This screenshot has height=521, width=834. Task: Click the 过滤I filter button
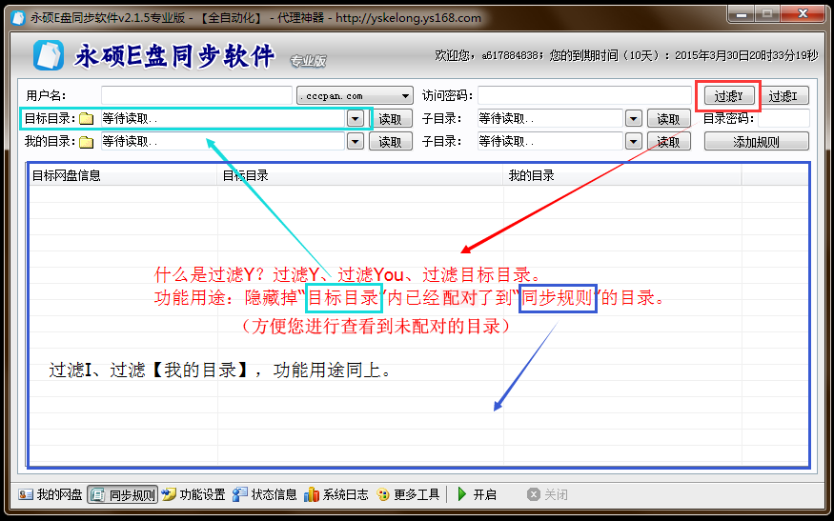tap(787, 96)
